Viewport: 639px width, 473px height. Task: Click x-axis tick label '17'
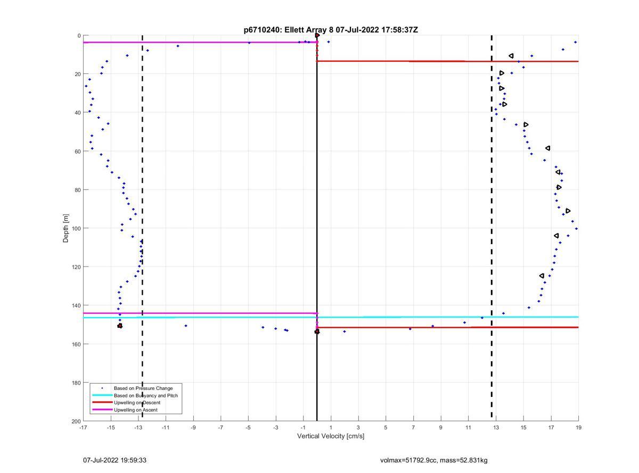point(551,428)
